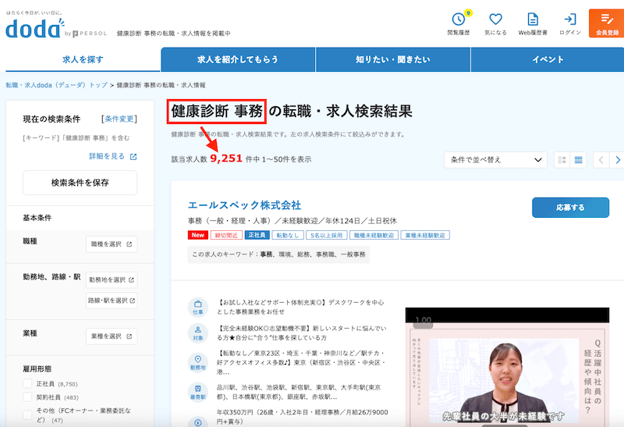Click the 勤務地 location pin icon
Viewport: 624px width, 427px height.
click(x=198, y=362)
